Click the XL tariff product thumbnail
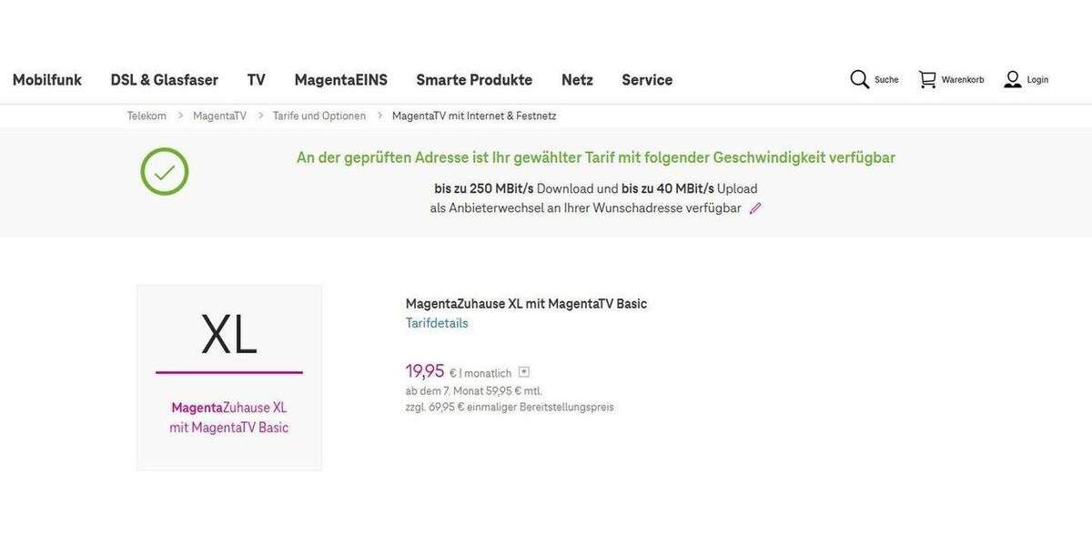The height and width of the screenshot is (546, 1092). (229, 378)
